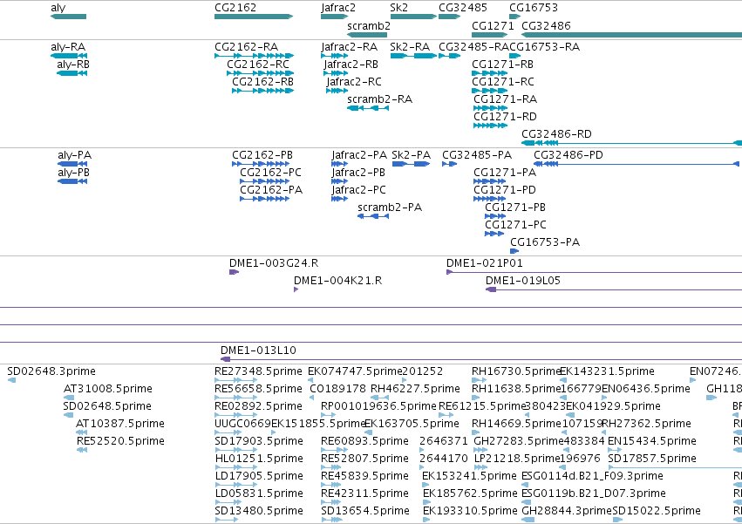Viewport: 742px width, 524px height.
Task: Select transcript Sk2-RA
Action: 410,47
